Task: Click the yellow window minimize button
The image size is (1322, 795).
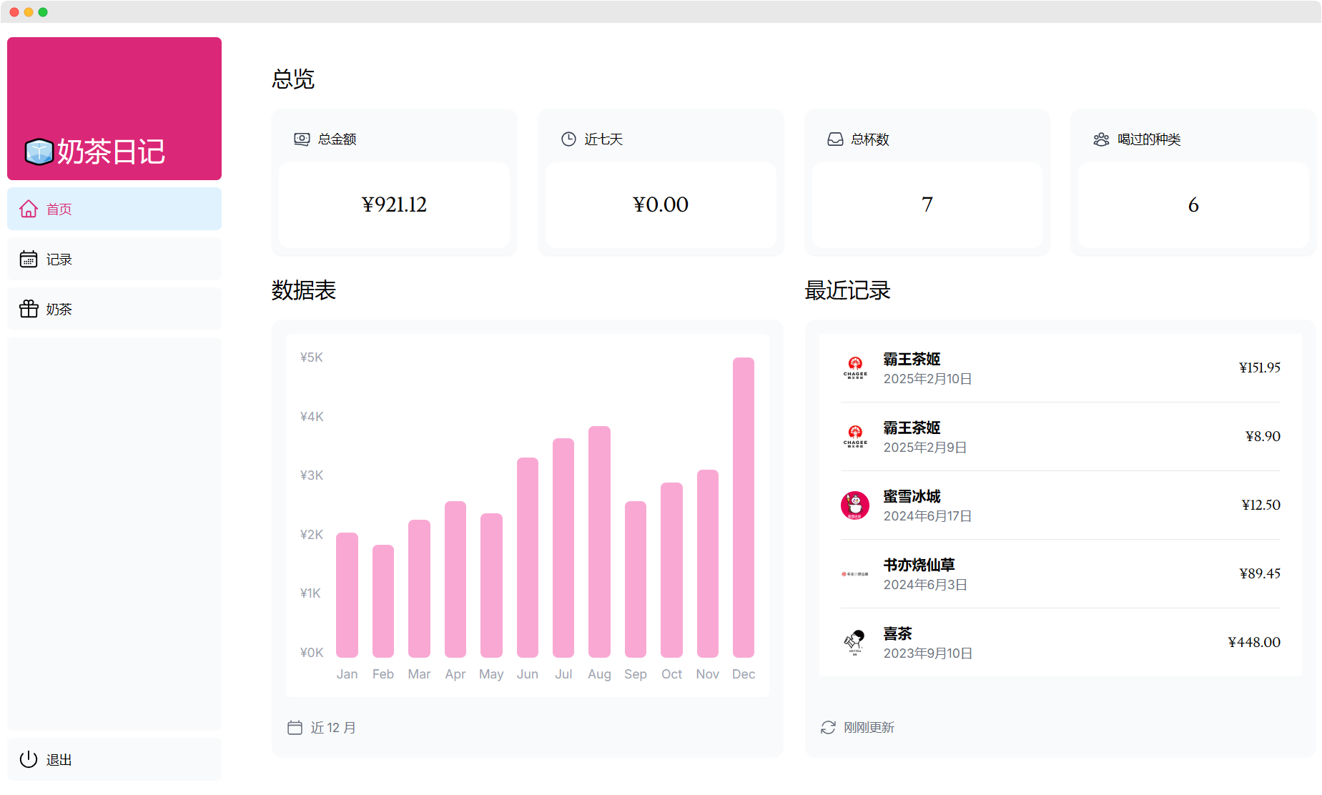Action: click(29, 12)
